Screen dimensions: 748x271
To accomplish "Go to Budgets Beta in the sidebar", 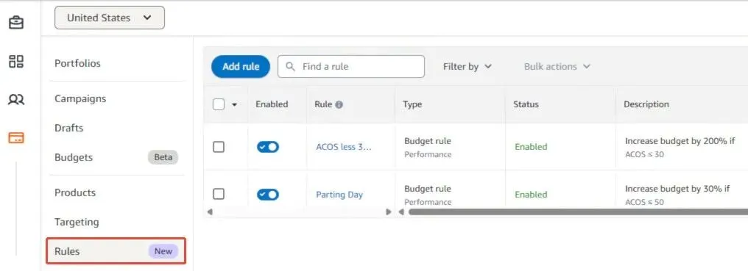I will pos(116,157).
